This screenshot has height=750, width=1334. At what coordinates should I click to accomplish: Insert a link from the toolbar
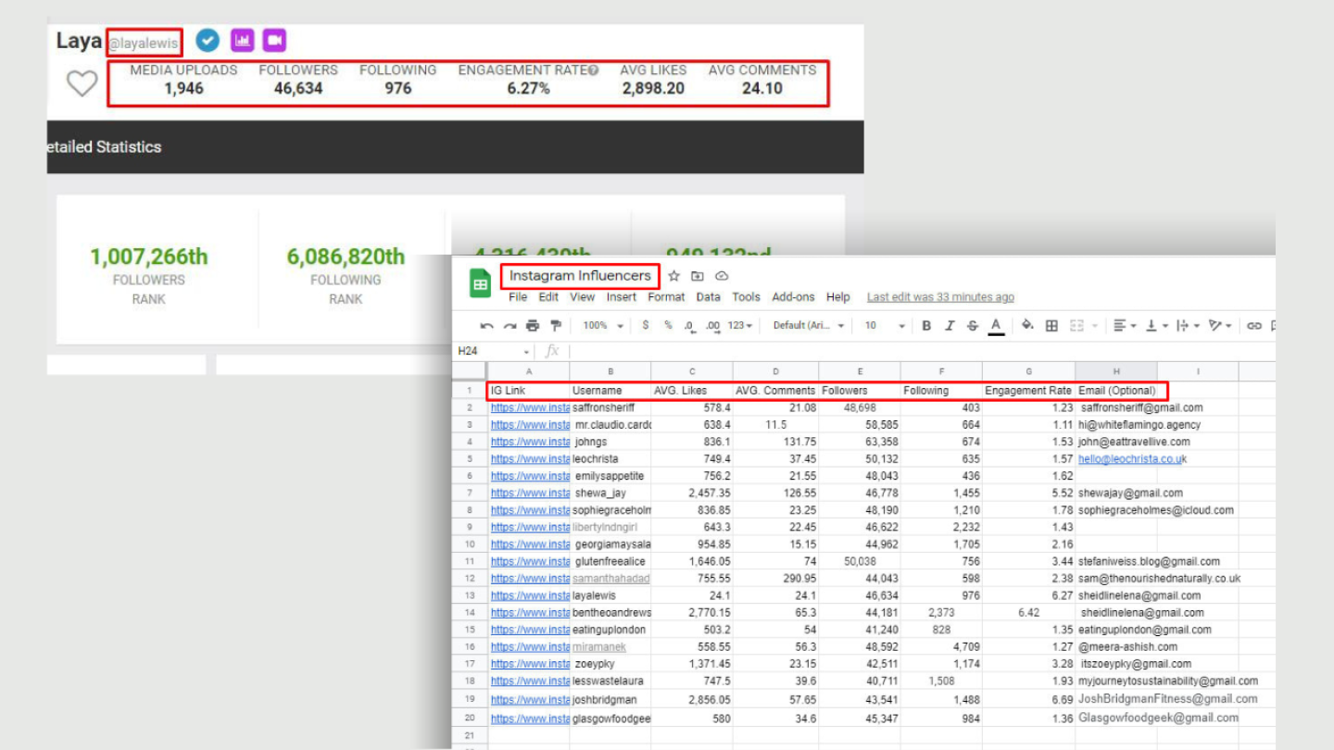click(1254, 326)
